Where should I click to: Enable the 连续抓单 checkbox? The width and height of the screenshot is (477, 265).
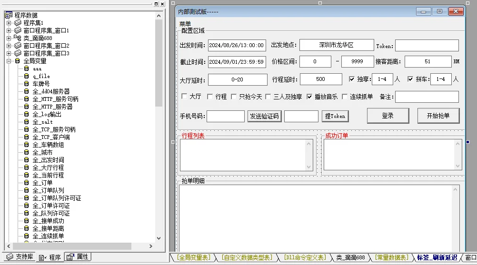point(344,96)
